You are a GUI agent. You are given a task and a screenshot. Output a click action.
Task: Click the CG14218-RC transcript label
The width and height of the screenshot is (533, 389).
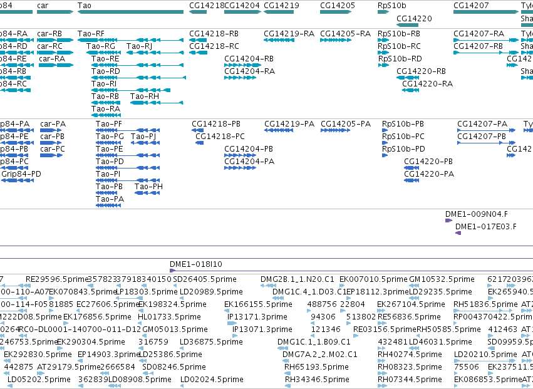[x=214, y=46]
